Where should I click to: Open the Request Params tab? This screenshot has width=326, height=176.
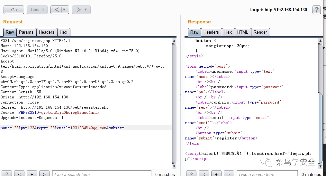[x=26, y=32]
